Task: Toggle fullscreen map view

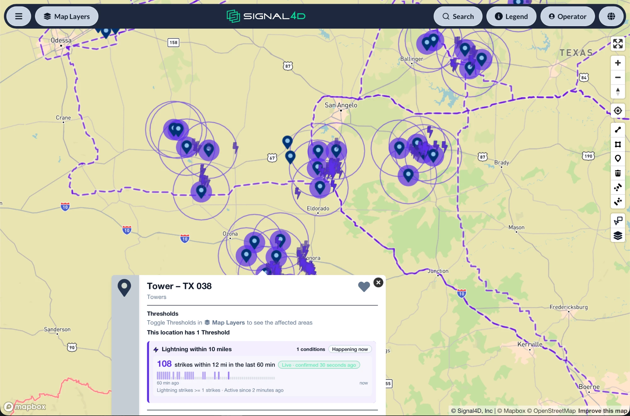Action: (x=618, y=44)
